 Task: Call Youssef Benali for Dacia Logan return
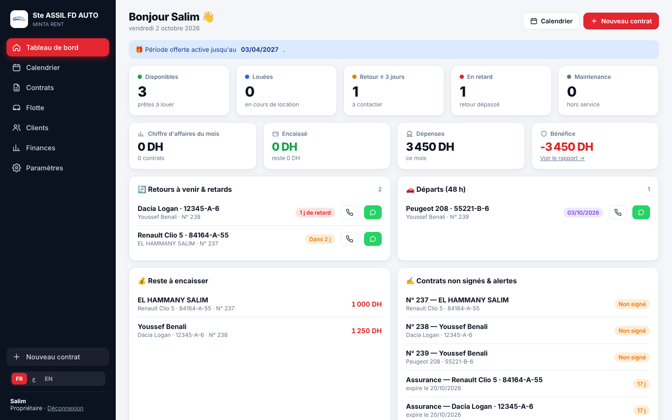coord(350,212)
